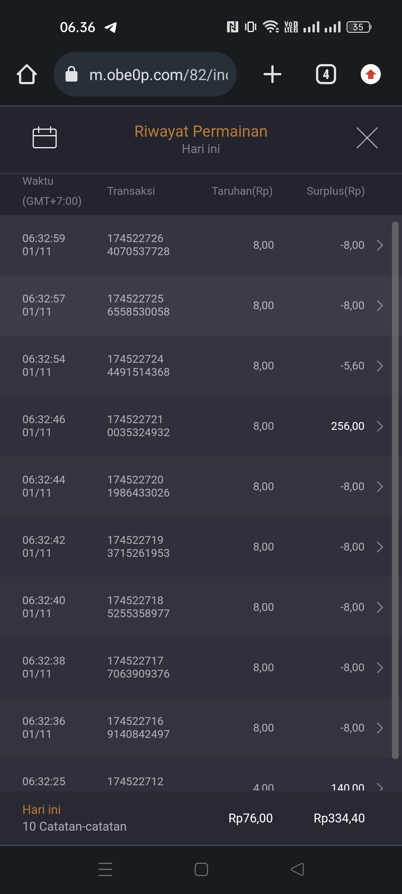This screenshot has height=894, width=402.
Task: Close the Riwayat Permainan panel
Action: tap(367, 138)
